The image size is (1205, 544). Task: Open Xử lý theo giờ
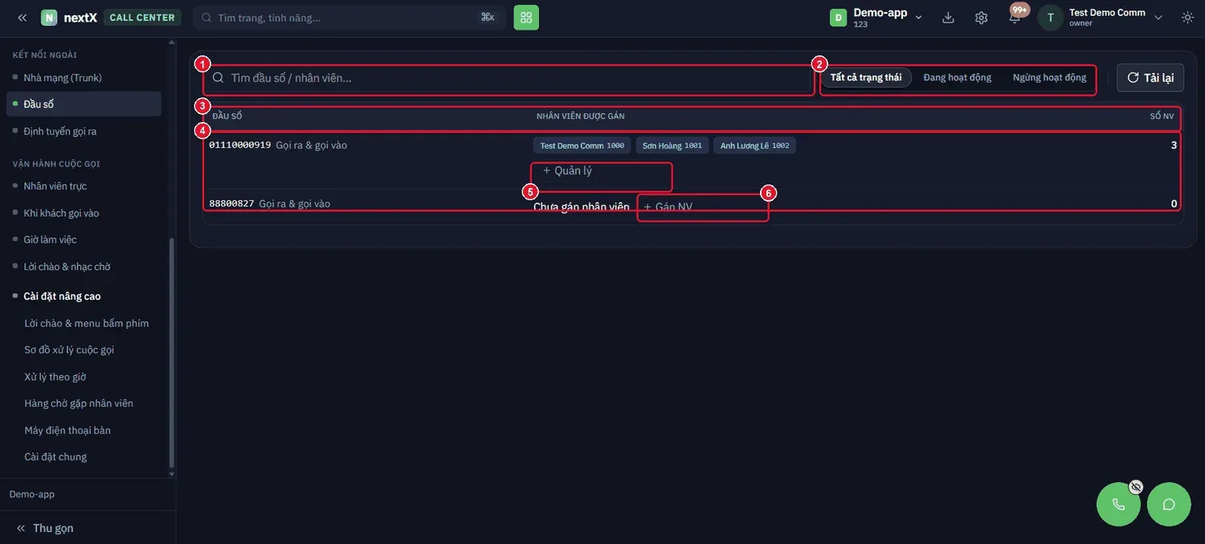click(55, 377)
